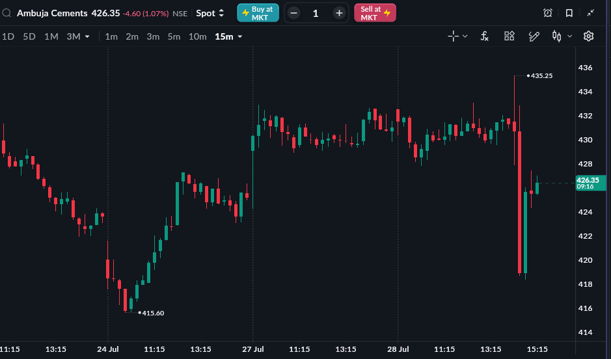Open chart settings gear icon

pyautogui.click(x=588, y=36)
